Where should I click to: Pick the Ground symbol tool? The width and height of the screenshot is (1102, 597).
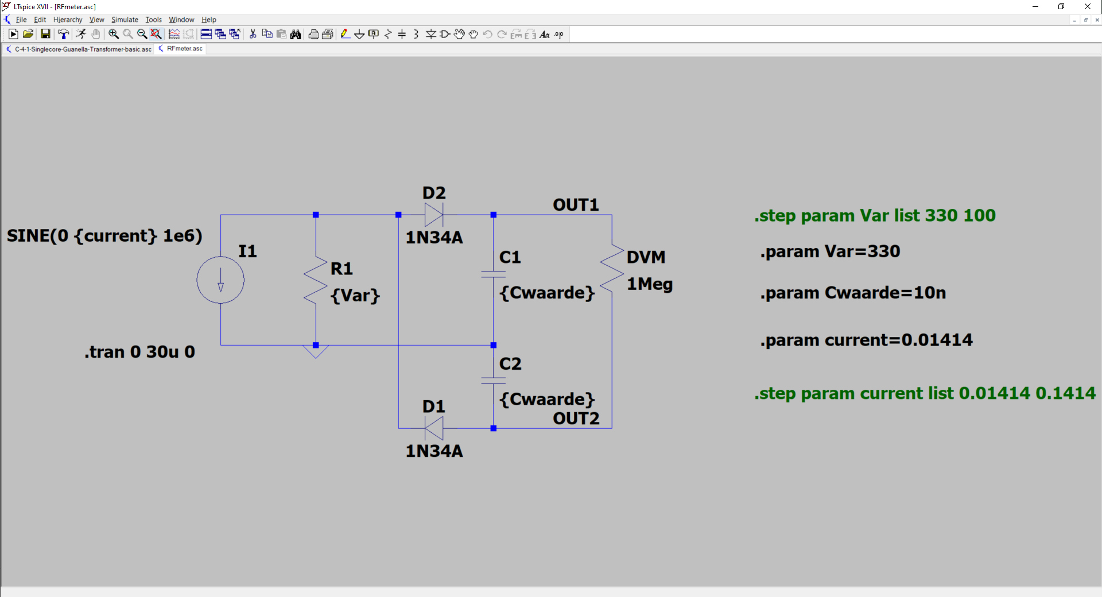click(x=359, y=34)
